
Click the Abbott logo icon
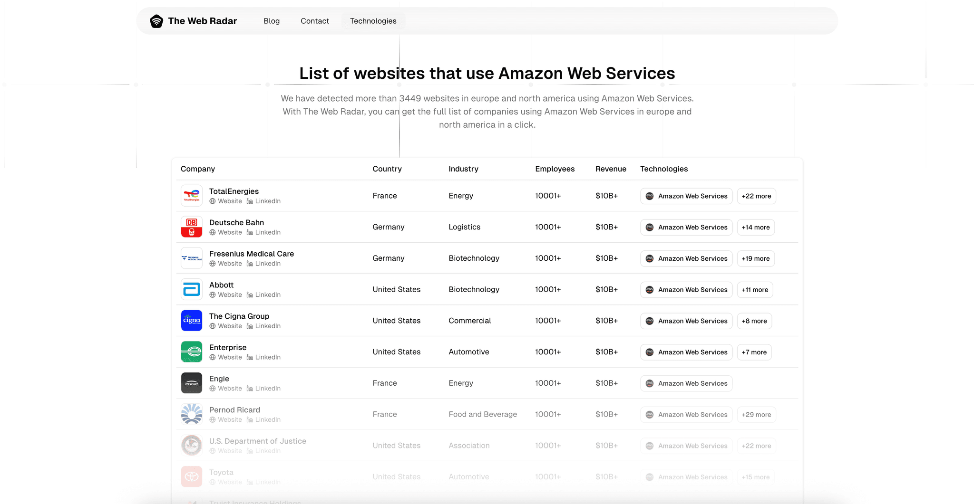[192, 289]
